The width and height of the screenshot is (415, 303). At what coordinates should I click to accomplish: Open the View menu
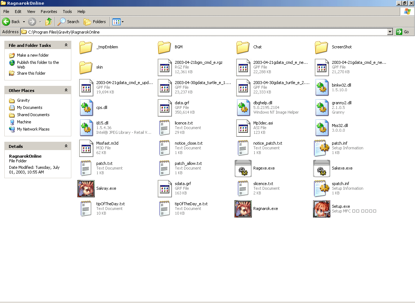click(31, 12)
